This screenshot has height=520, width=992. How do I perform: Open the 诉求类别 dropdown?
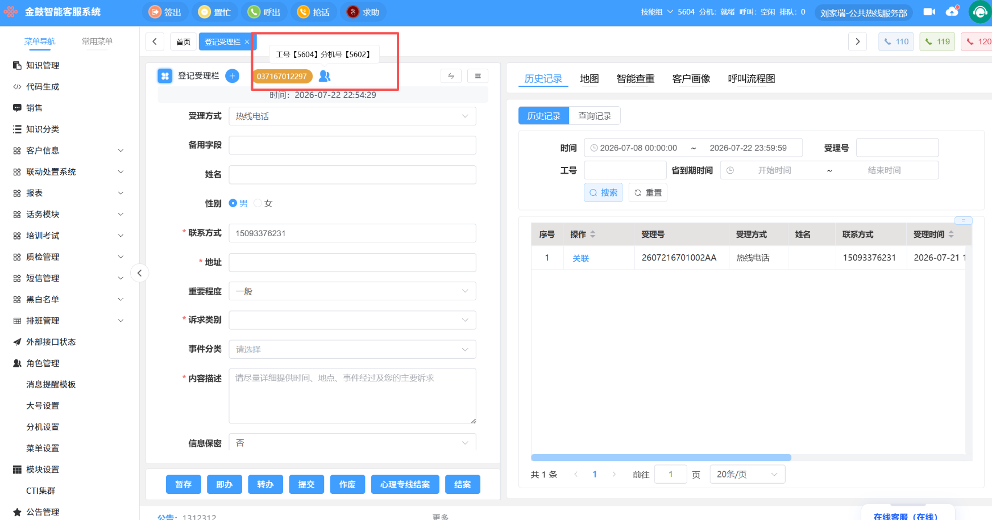coord(352,320)
